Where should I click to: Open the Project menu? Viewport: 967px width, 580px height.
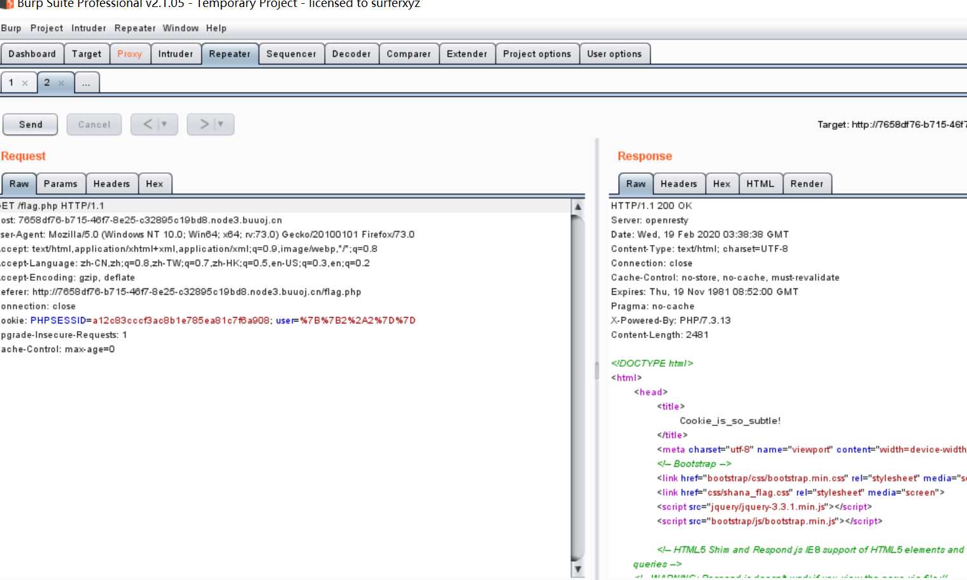point(46,28)
